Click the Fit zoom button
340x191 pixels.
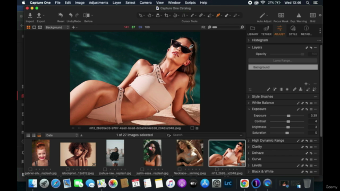203,27
